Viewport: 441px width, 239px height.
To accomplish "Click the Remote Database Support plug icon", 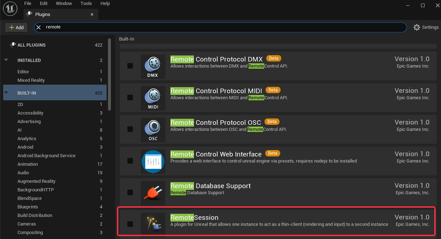I will 153,193.
